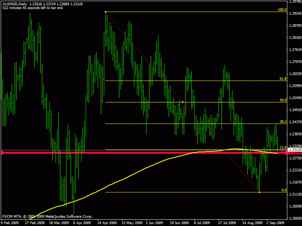Click the 1.25450 price axis label

(x=296, y=98)
